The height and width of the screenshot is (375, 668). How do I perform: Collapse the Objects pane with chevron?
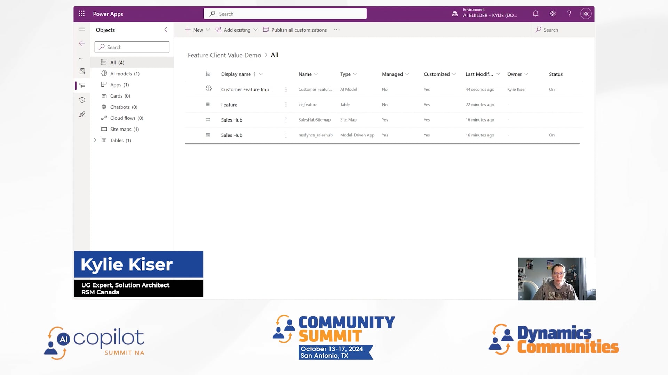click(166, 30)
